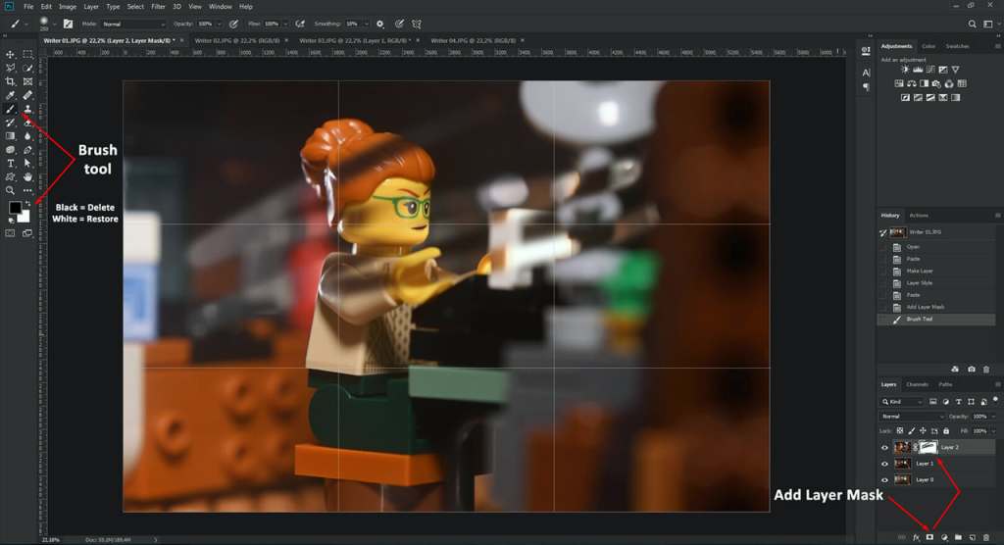The width and height of the screenshot is (1004, 545).
Task: Select the Clone Stamp tool
Action: (27, 109)
